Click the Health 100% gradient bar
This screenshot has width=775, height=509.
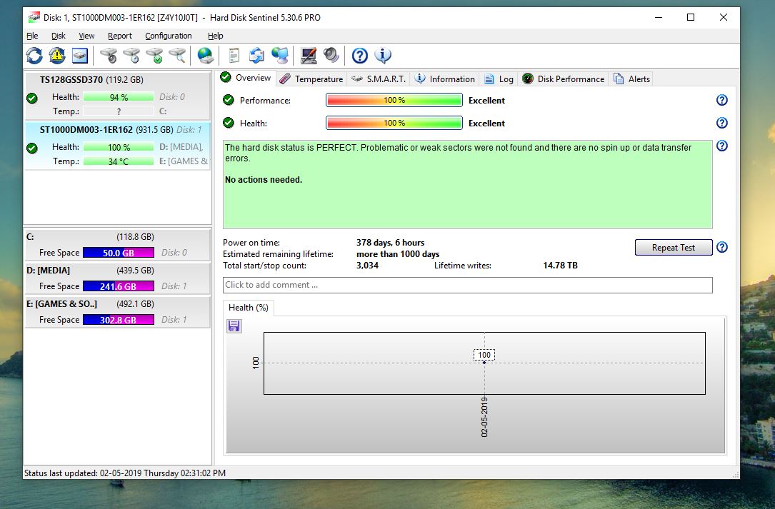point(394,124)
